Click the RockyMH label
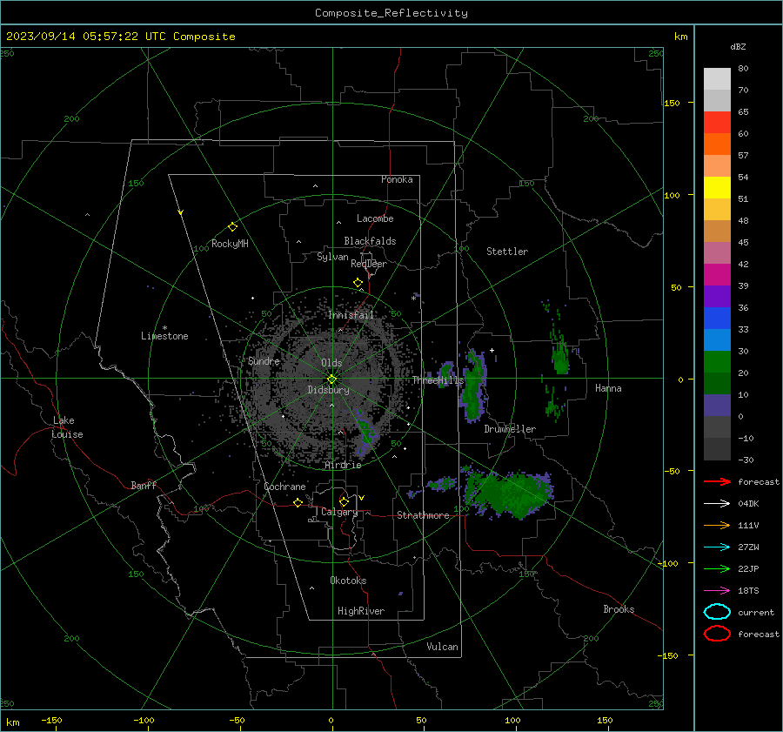 tap(230, 244)
